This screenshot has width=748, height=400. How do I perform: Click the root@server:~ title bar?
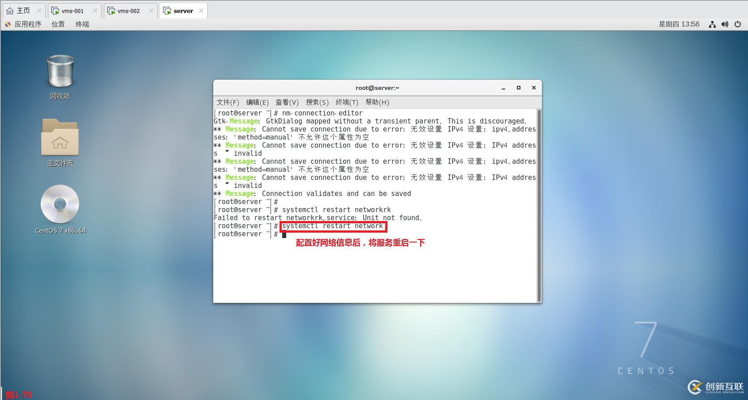(x=378, y=88)
